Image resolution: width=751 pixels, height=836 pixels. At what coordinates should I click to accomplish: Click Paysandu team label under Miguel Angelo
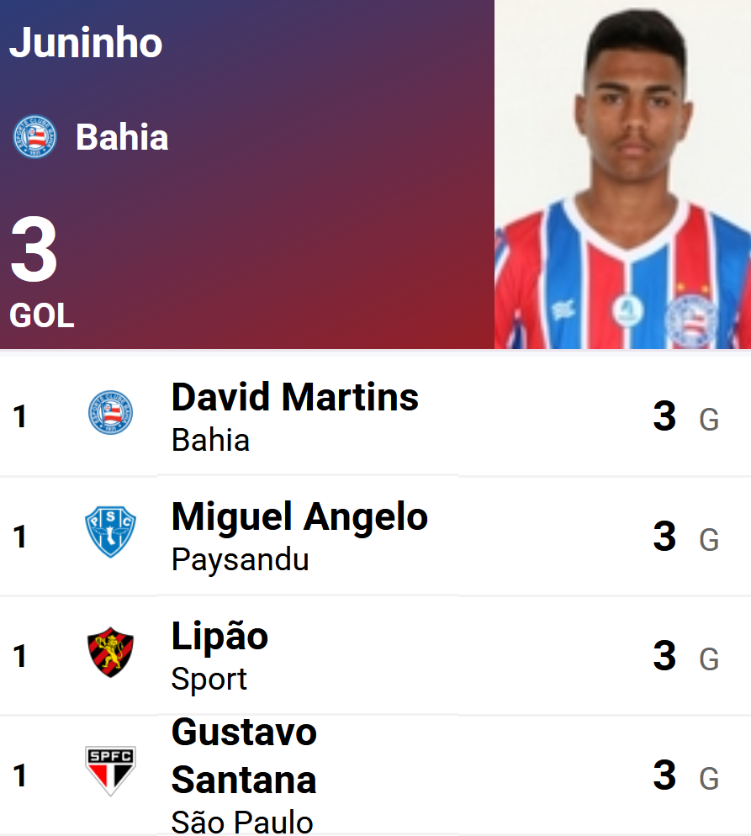coord(240,559)
